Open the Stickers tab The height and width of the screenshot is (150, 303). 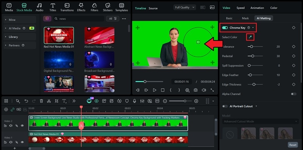coord(108,8)
